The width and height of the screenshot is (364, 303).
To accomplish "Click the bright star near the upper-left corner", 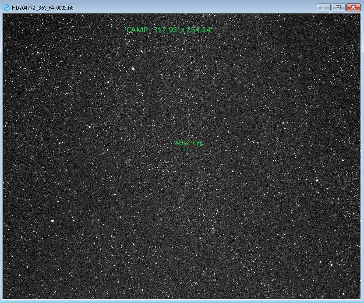I will [x=38, y=53].
